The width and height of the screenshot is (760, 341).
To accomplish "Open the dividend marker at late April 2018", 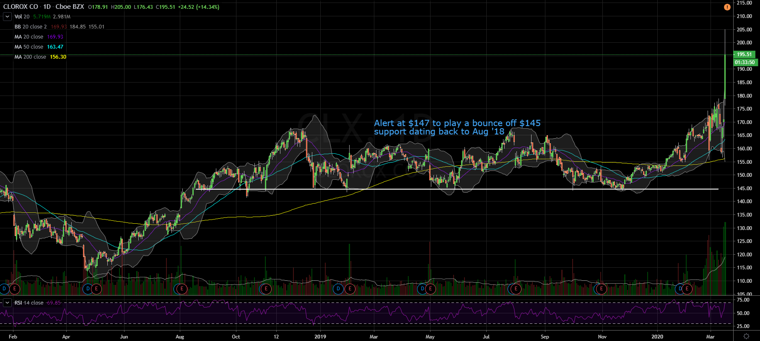I will coord(88,289).
